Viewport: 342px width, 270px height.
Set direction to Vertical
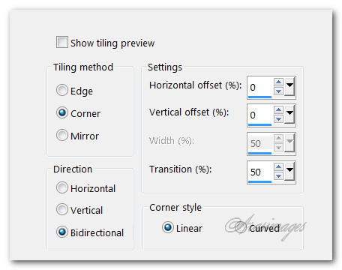[62, 209]
